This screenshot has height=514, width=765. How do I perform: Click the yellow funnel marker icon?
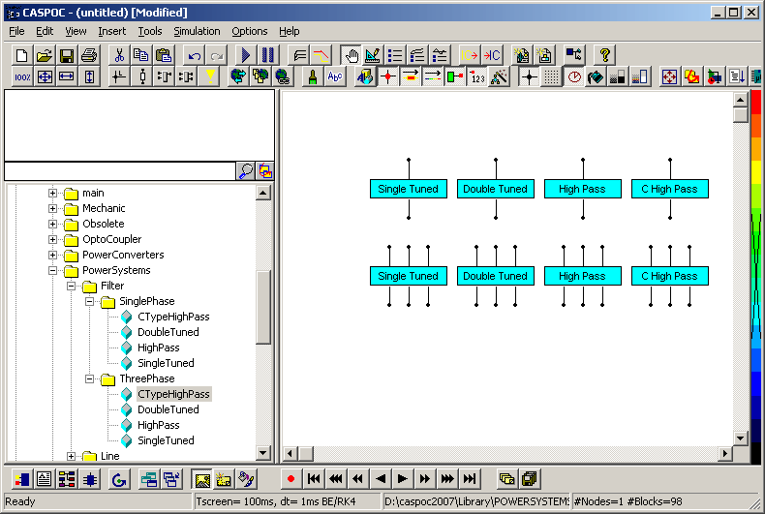(x=210, y=76)
